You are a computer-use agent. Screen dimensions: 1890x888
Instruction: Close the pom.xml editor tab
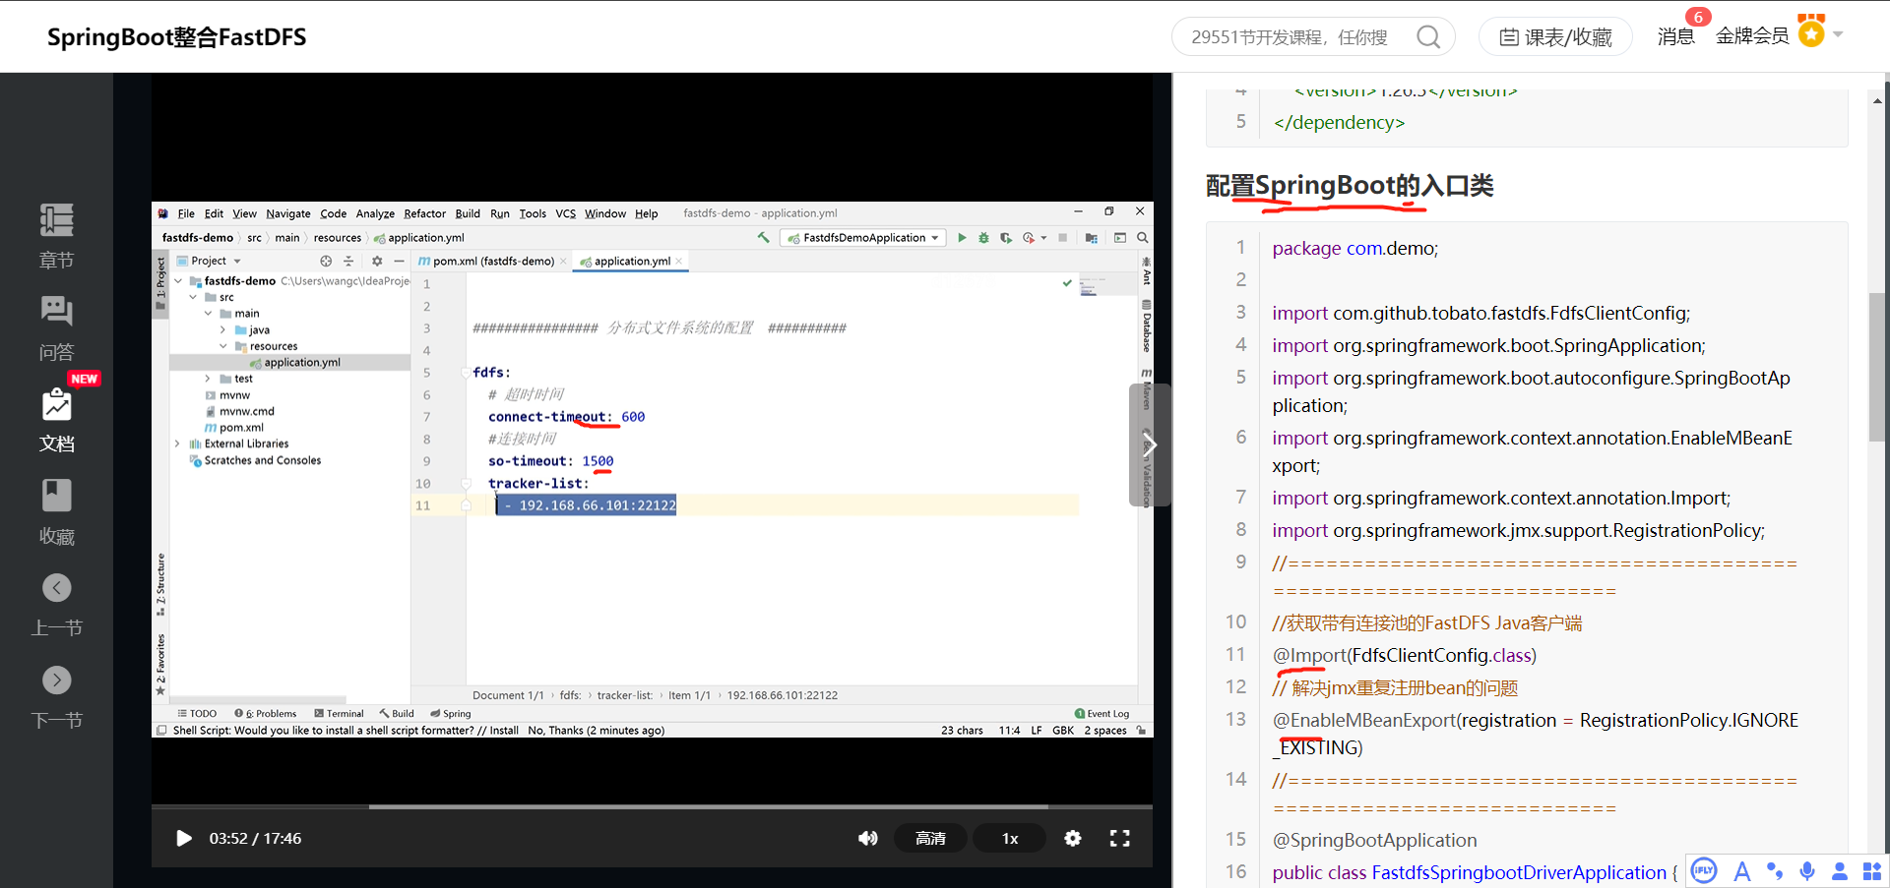(563, 261)
